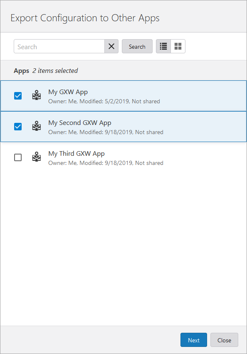247x354 pixels.
Task: Select the My GXW App name
Action: point(68,92)
